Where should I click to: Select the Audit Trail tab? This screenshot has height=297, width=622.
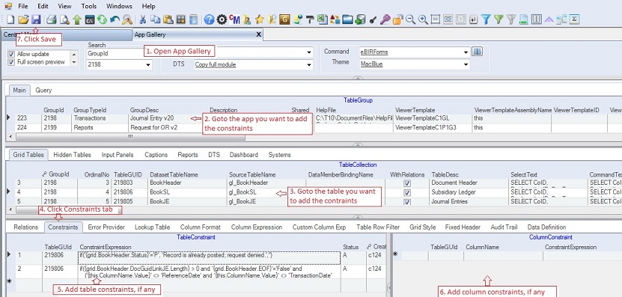(504, 227)
